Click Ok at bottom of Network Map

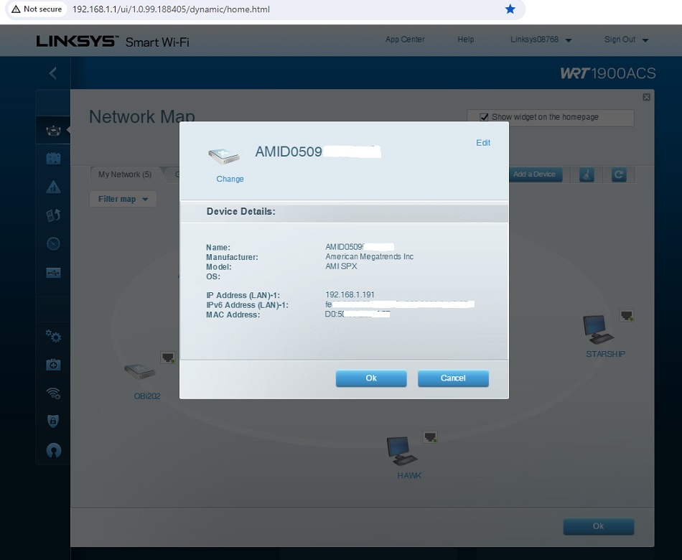(x=598, y=526)
